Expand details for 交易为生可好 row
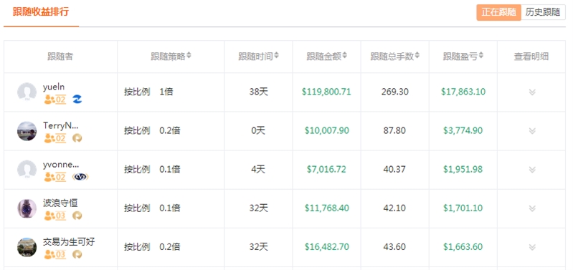The width and height of the screenshot is (573, 270). coord(532,247)
